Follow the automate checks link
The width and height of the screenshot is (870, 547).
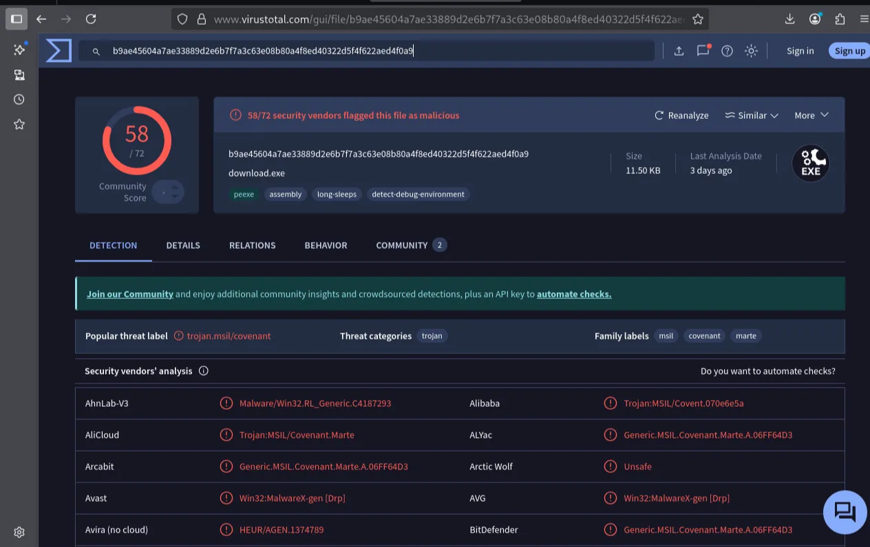574,294
